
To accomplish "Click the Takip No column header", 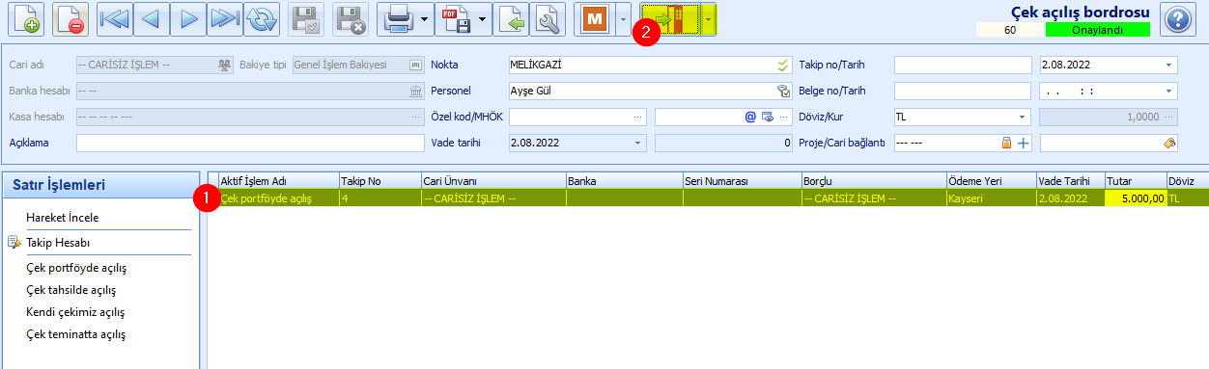I will tap(380, 181).
